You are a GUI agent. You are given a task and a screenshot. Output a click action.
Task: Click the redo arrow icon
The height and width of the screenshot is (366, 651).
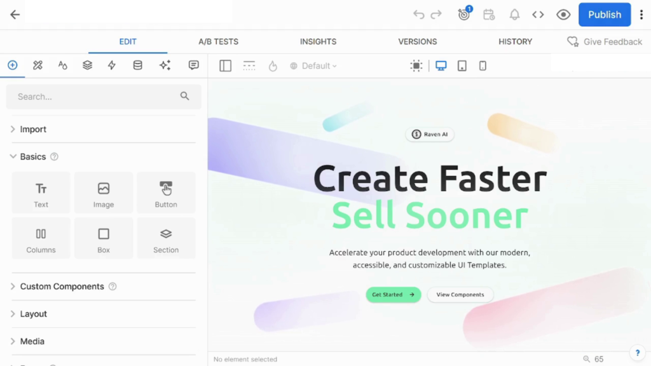click(x=436, y=15)
